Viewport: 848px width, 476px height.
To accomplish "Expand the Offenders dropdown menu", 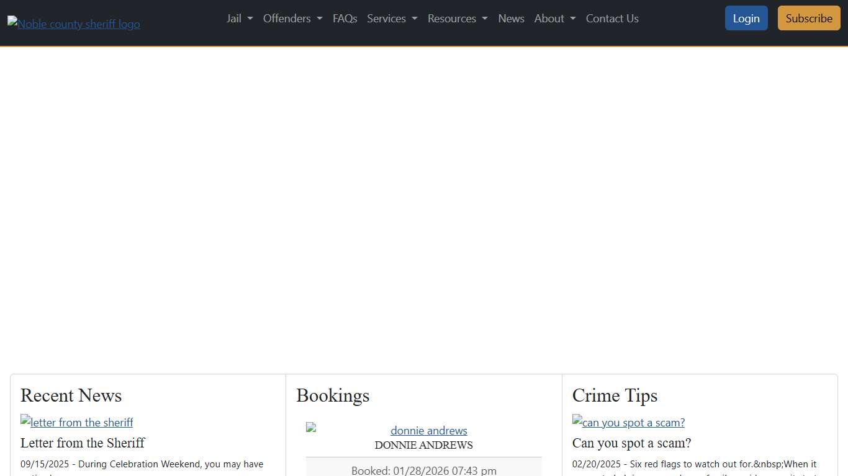I will 292,19.
